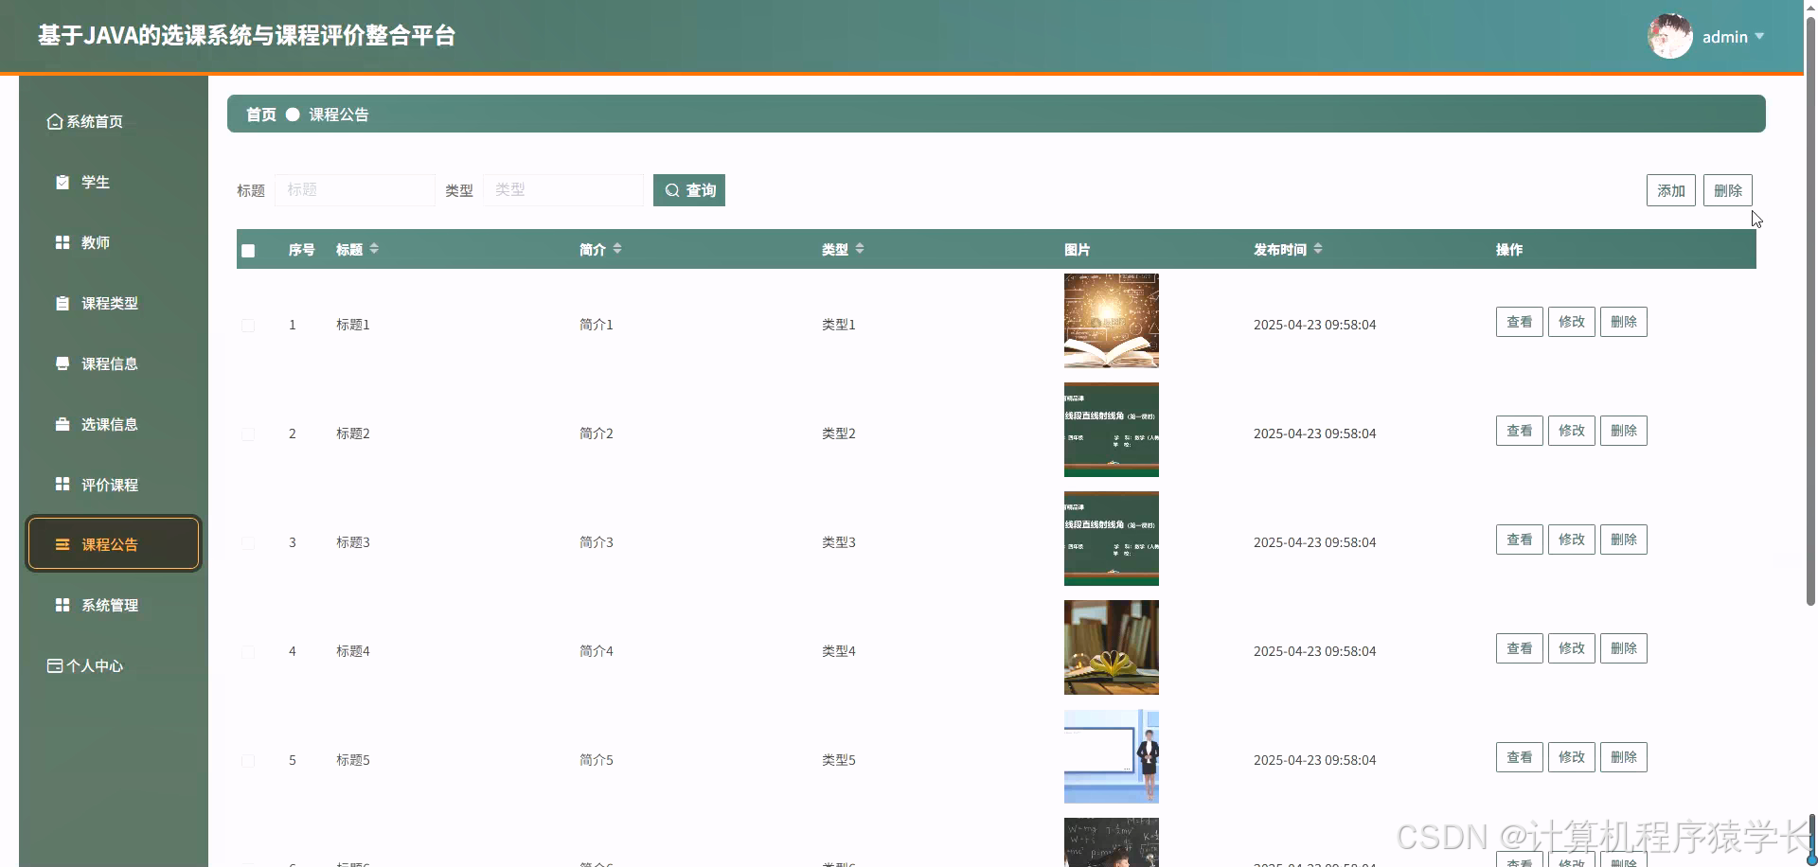Click 查看 for row 标题5
This screenshot has height=867, width=1818.
point(1519,757)
